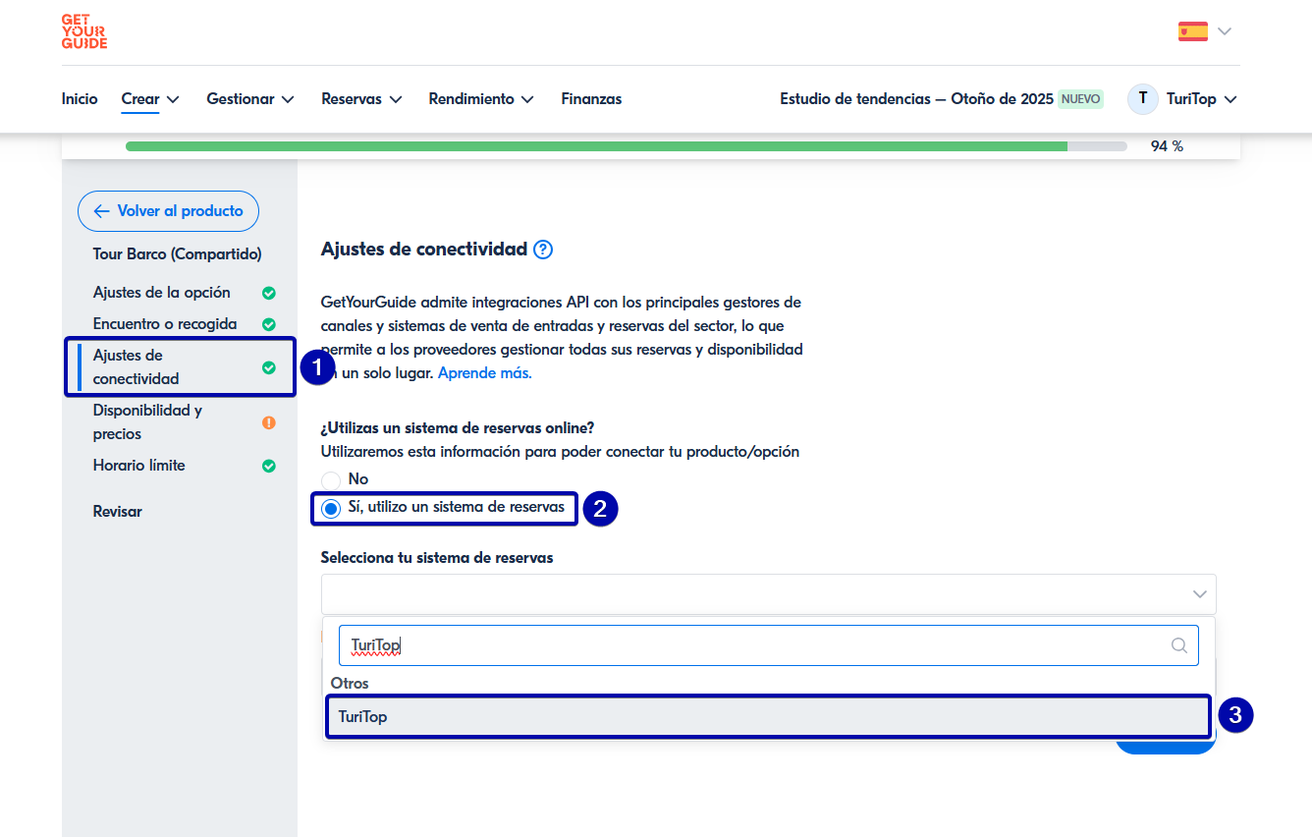
Task: Open the Gestionar dropdown menu
Action: coord(249,99)
